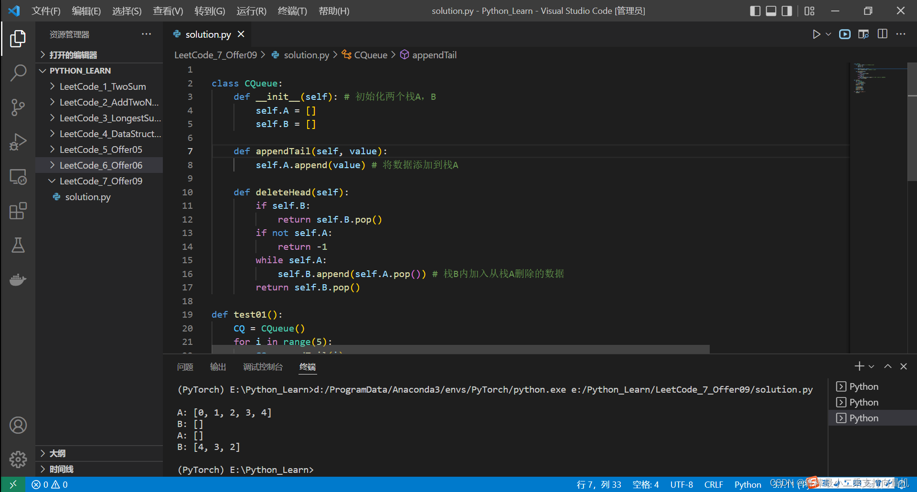The width and height of the screenshot is (917, 492).
Task: Open the 选择(S) menu
Action: pyautogui.click(x=127, y=11)
